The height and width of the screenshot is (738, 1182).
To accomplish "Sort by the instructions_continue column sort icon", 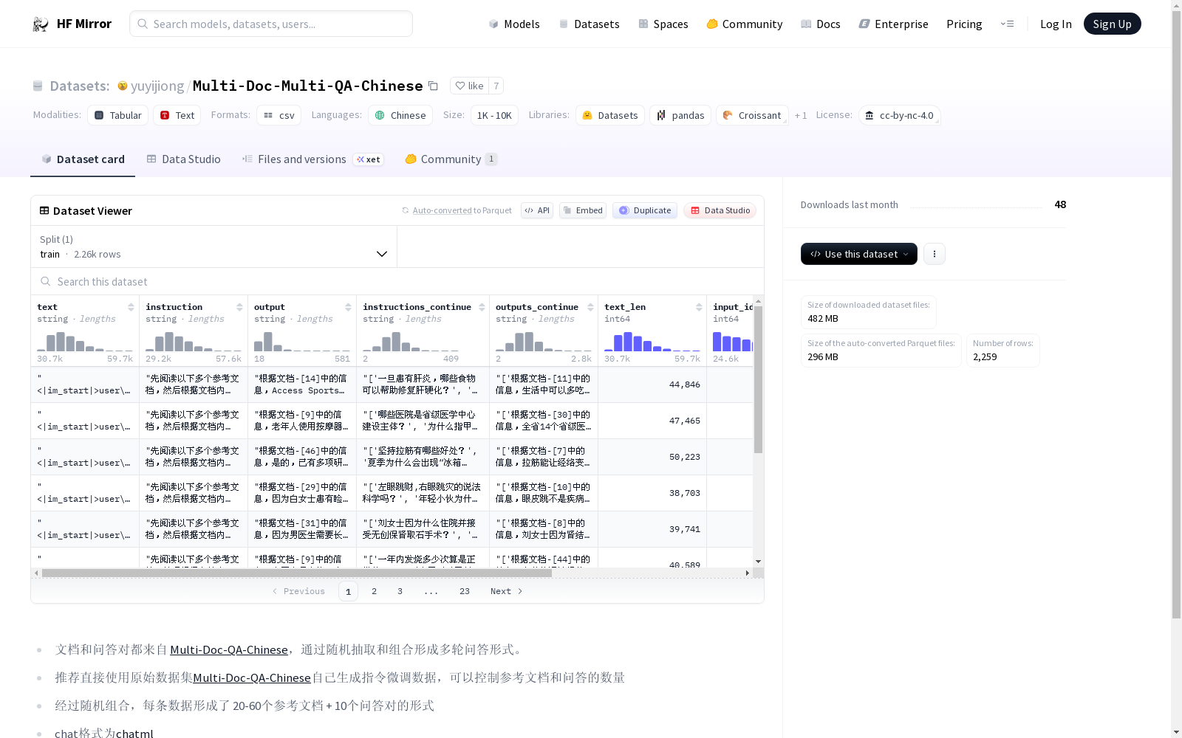I will 482,307.
